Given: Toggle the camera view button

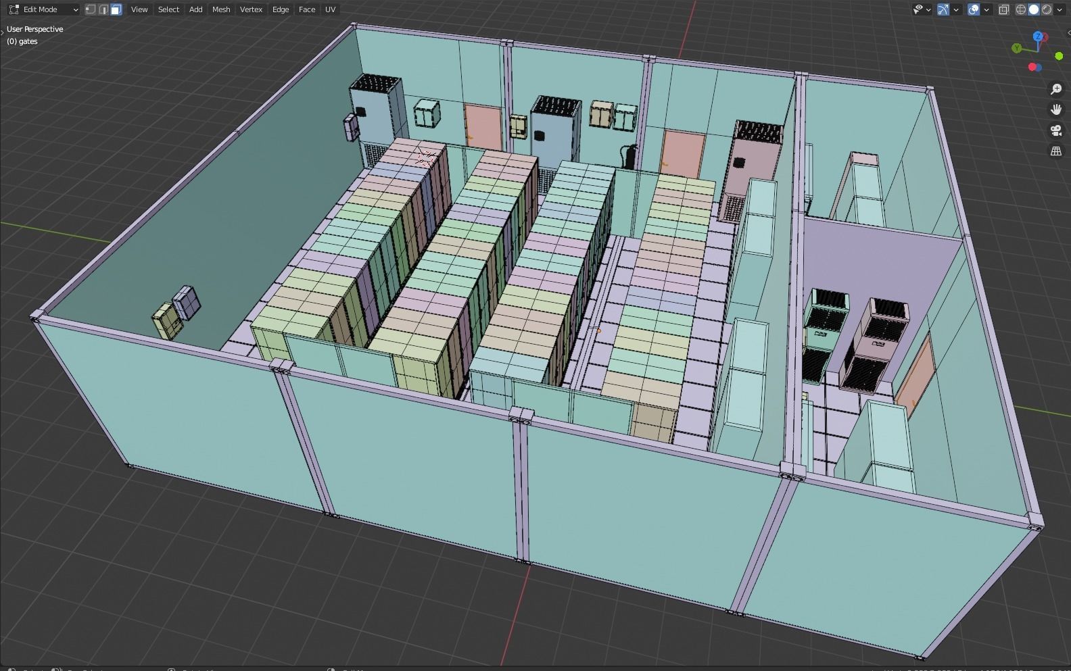Looking at the screenshot, I should pos(1056,130).
